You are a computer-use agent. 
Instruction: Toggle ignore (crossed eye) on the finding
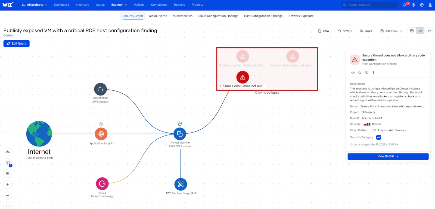point(366,73)
